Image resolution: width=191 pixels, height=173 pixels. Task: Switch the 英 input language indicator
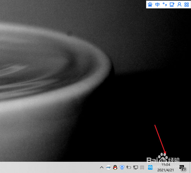click(142, 167)
